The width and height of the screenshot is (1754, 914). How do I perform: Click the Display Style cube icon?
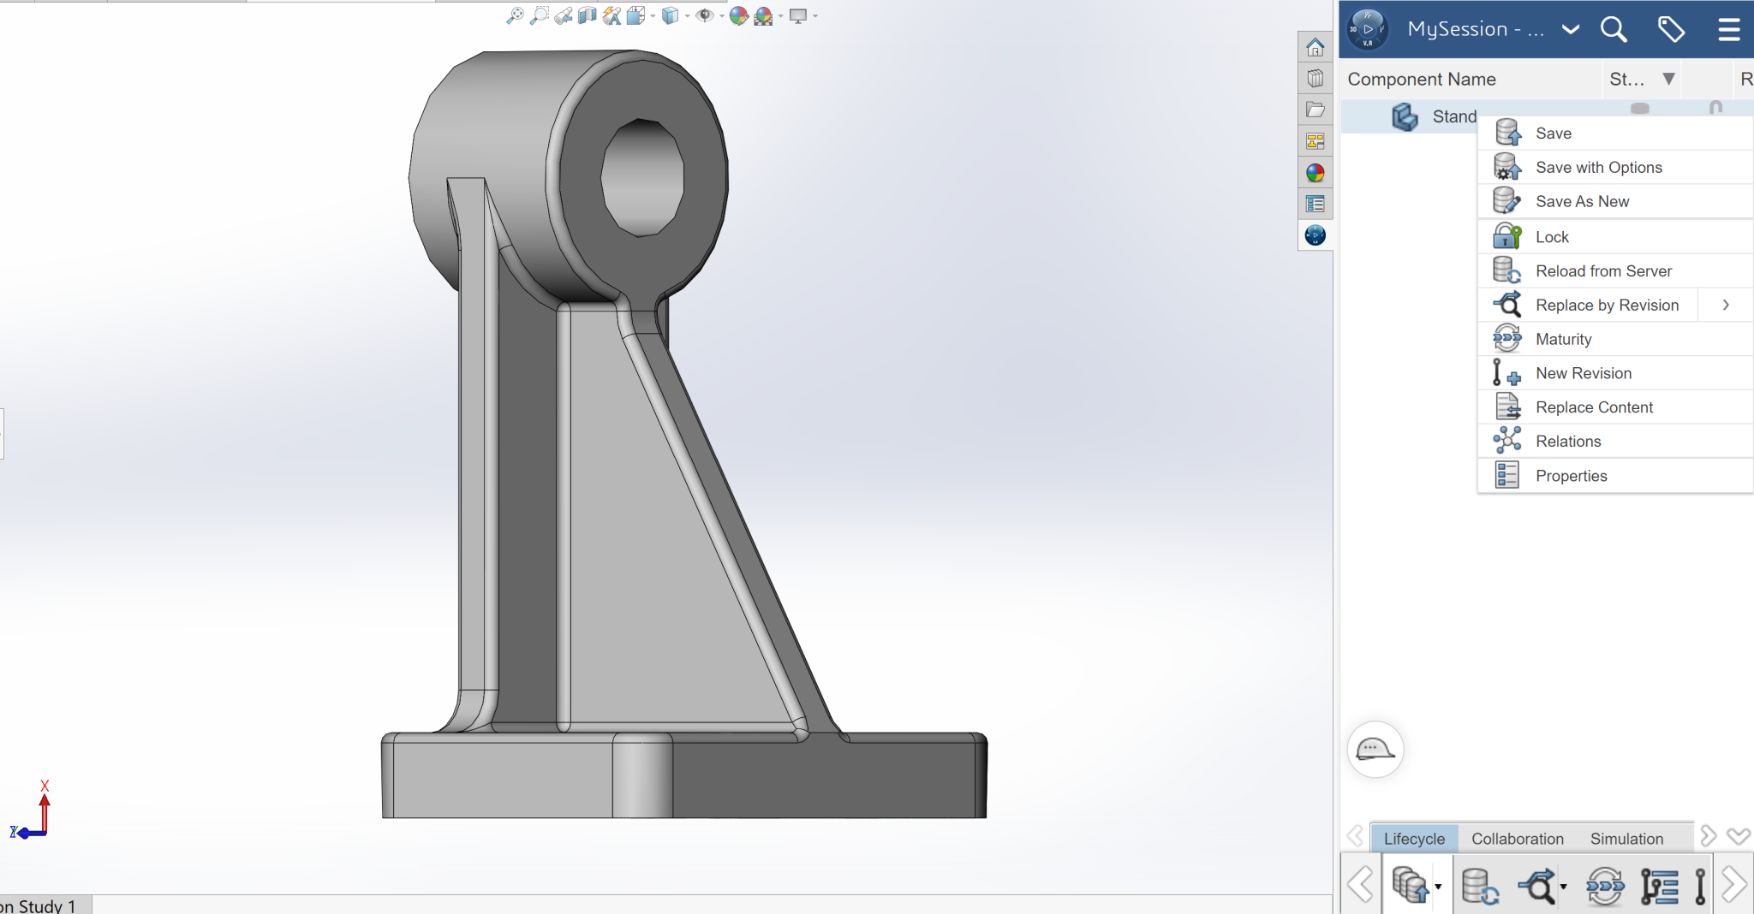[671, 15]
